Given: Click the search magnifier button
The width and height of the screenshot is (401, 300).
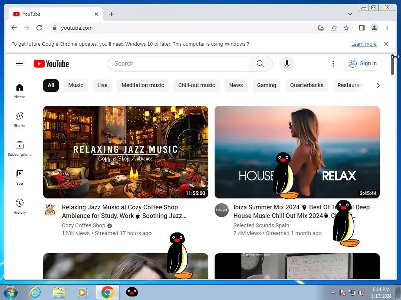Looking at the screenshot, I should (260, 64).
